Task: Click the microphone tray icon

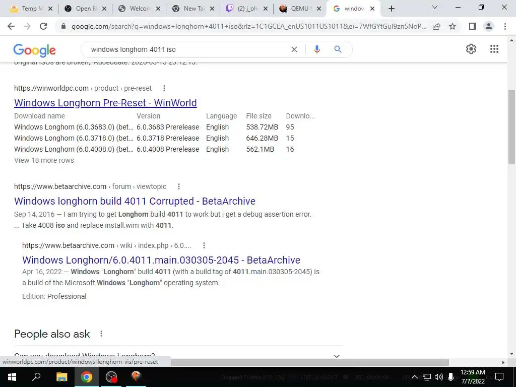Action: (x=451, y=377)
